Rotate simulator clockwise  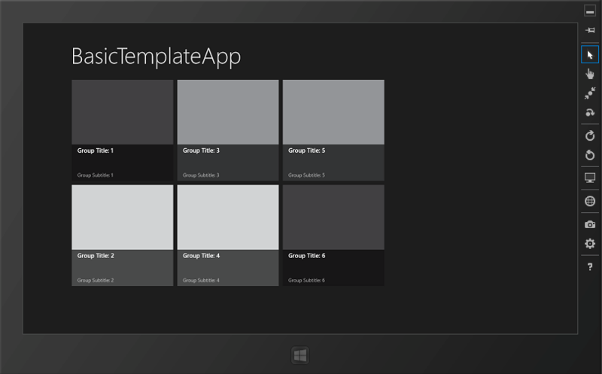coord(590,135)
